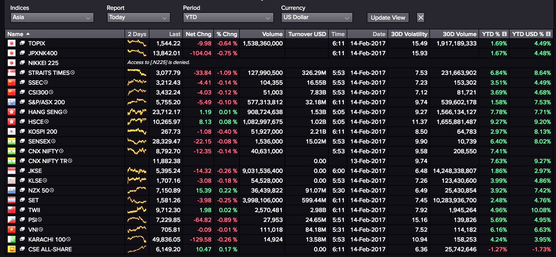Click the KOSPI 200 index name
Image resolution: width=556 pixels, height=257 pixels.
click(43, 132)
